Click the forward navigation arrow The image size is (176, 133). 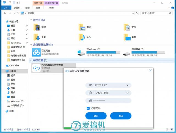pyautogui.click(x=10, y=13)
